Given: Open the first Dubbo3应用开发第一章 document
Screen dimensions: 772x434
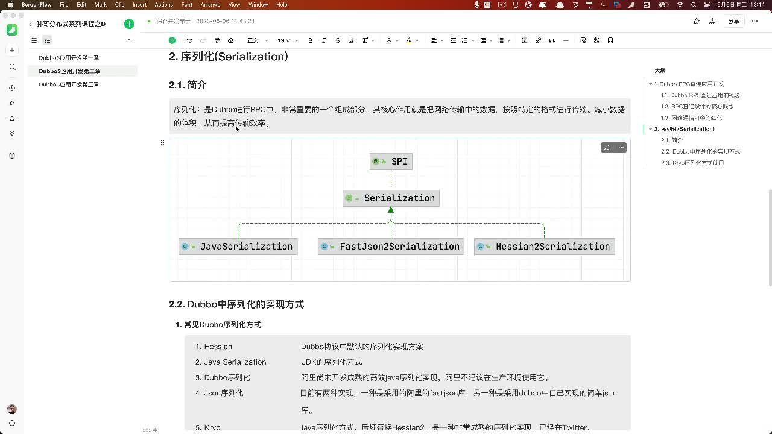Looking at the screenshot, I should point(69,58).
